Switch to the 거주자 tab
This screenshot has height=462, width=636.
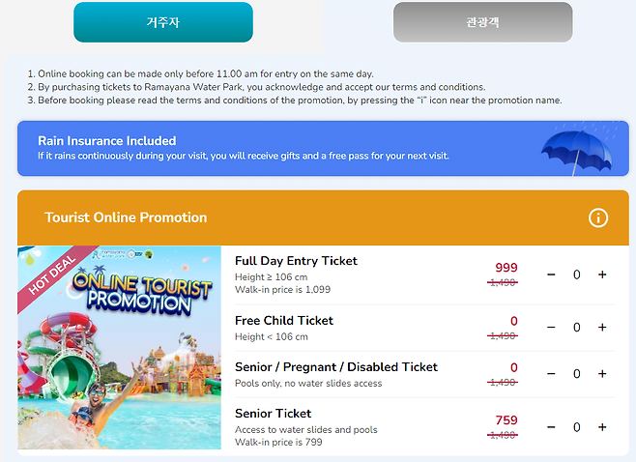(x=162, y=22)
